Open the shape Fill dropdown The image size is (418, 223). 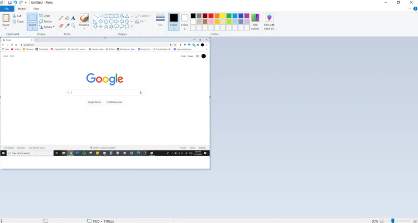point(141,21)
